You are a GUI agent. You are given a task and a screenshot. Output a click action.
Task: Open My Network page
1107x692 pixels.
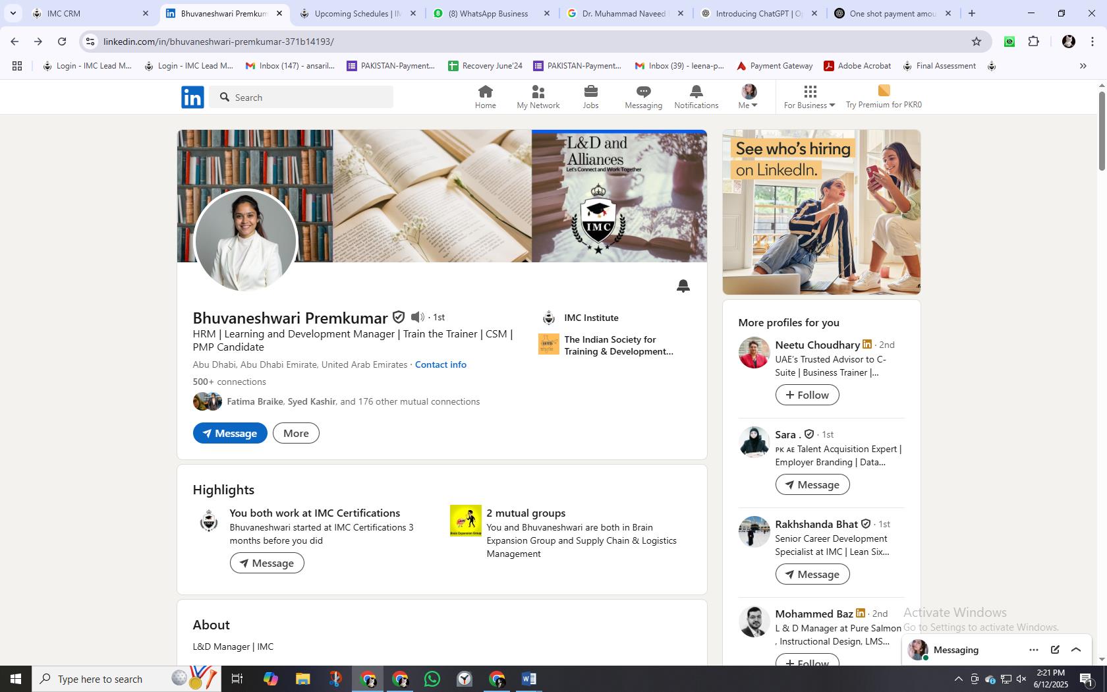pyautogui.click(x=538, y=97)
